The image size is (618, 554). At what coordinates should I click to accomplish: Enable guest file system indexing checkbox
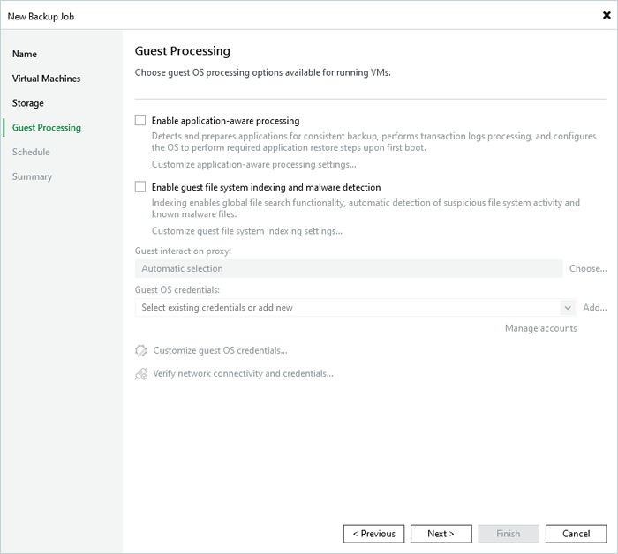[x=140, y=187]
